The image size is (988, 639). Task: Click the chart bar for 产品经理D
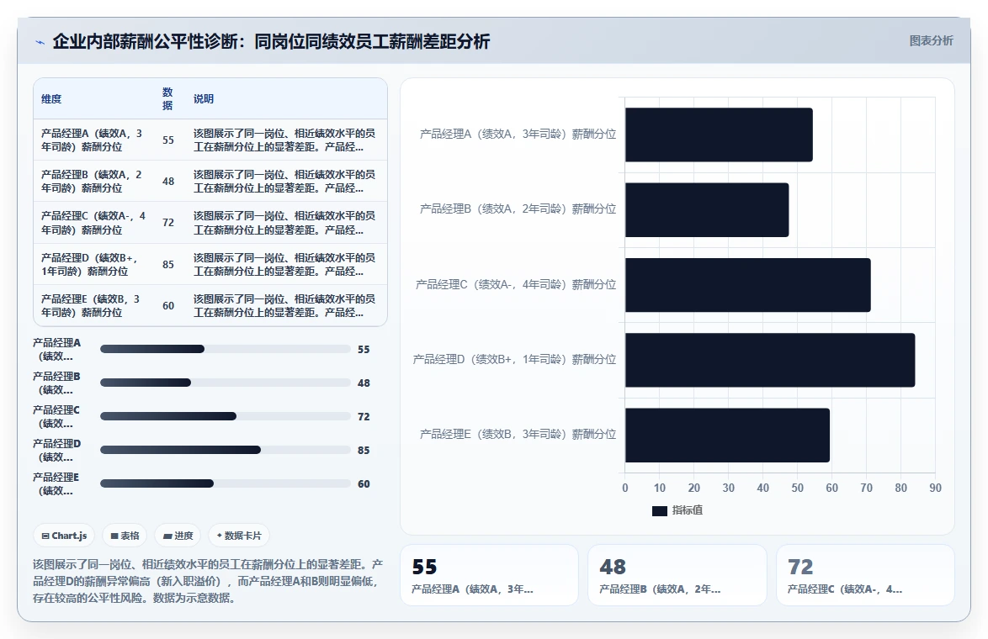click(769, 360)
